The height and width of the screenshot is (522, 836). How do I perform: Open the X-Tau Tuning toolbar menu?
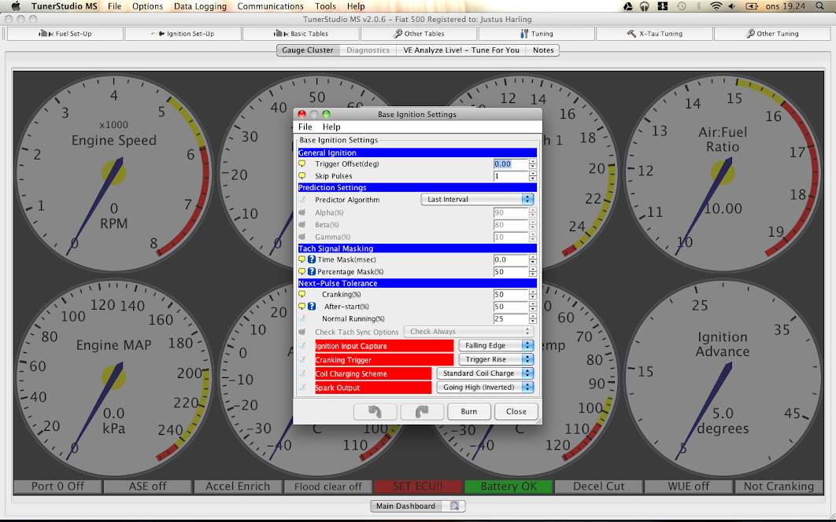pyautogui.click(x=655, y=34)
